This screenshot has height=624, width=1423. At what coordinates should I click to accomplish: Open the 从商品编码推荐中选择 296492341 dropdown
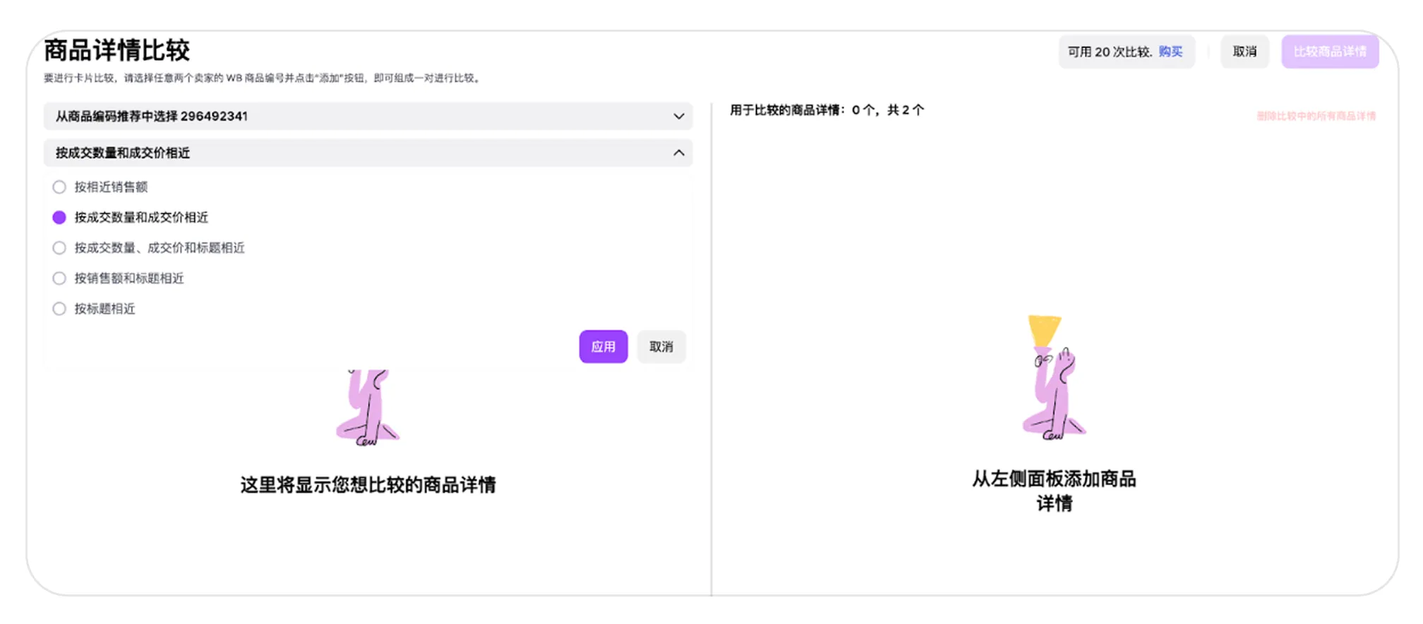pos(367,116)
